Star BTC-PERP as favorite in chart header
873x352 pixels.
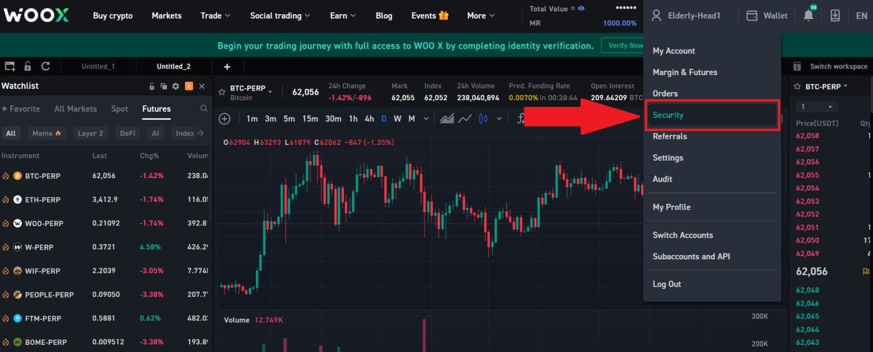tap(222, 92)
